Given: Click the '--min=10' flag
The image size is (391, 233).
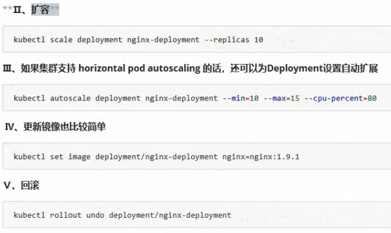Looking at the screenshot, I should pos(241,98).
